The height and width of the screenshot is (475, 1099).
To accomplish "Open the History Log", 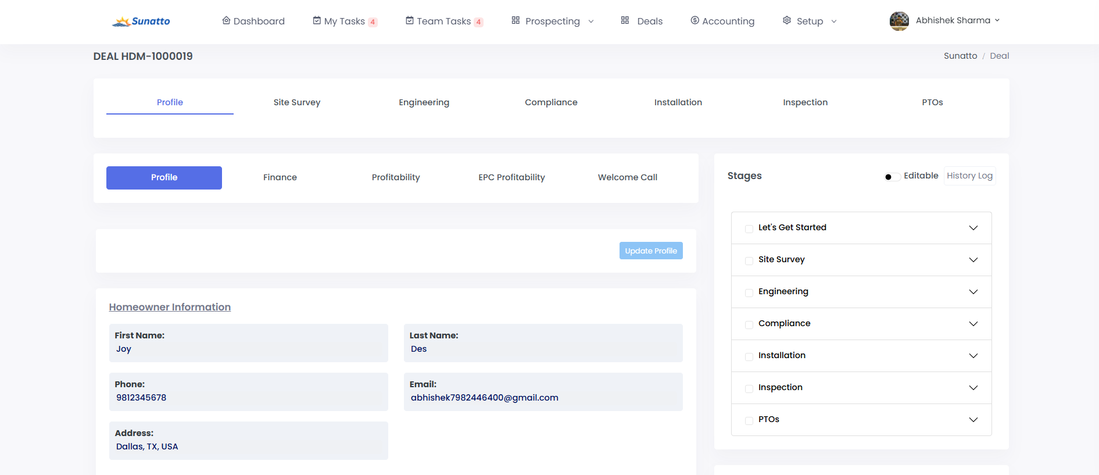I will [969, 176].
